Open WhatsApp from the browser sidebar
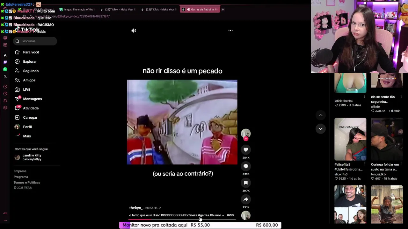Viewport: 408px width, 229px height. pyautogui.click(x=5, y=69)
